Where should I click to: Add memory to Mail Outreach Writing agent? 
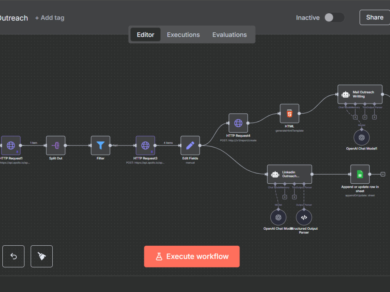355,117
